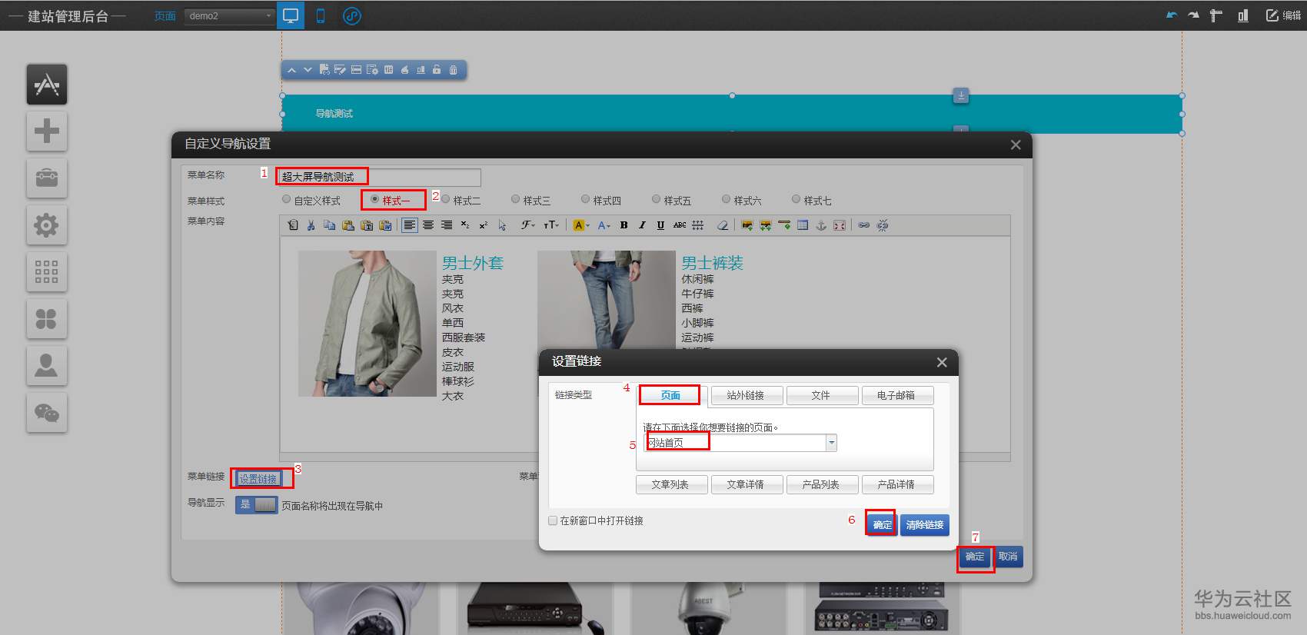Viewport: 1307px width, 635px height.
Task: Click the 页面 label in top bar
Action: coord(165,15)
